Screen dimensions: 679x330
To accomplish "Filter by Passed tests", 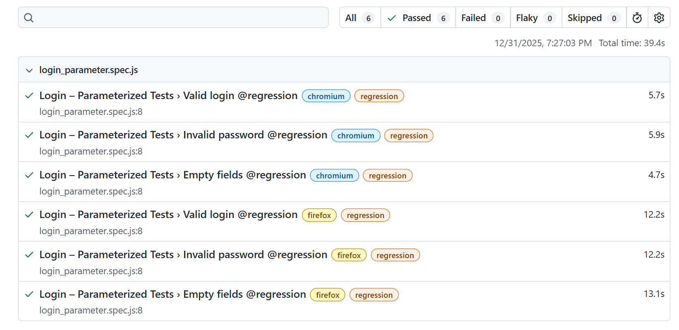I will 418,18.
